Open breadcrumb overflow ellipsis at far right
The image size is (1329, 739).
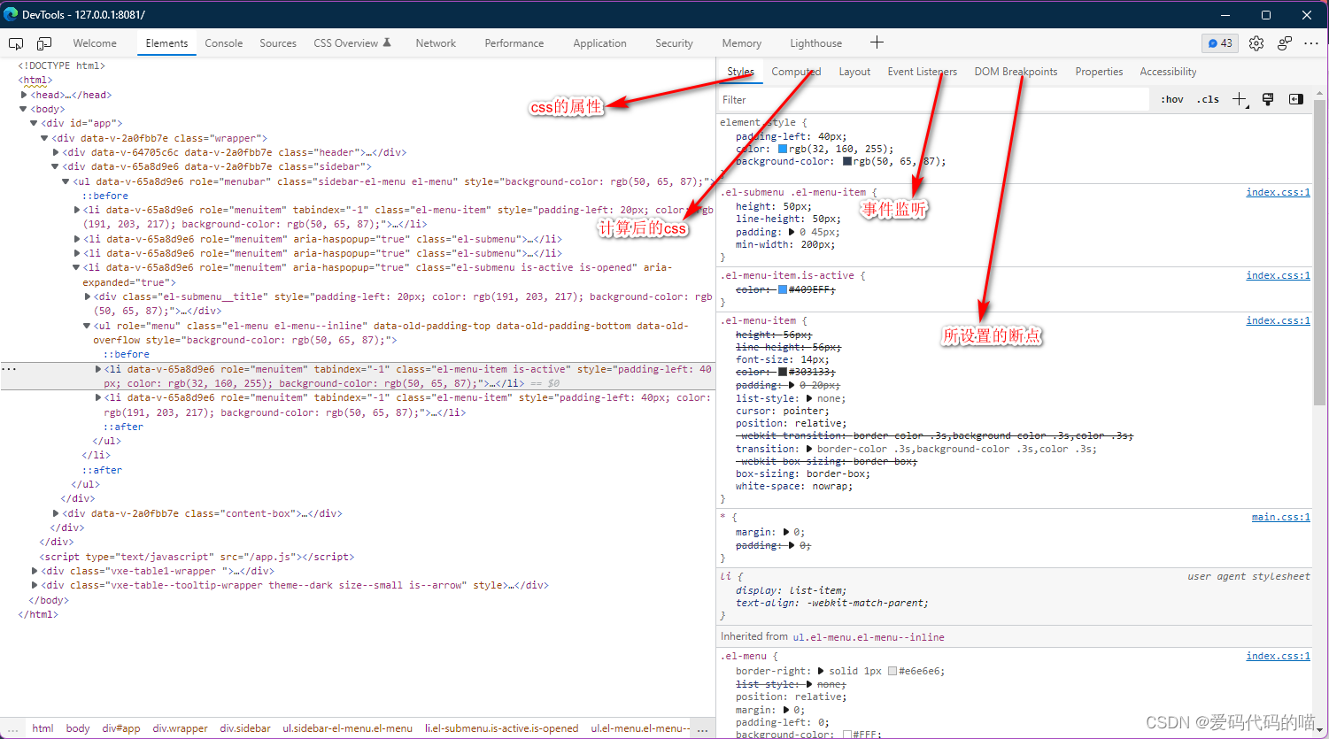click(x=702, y=728)
